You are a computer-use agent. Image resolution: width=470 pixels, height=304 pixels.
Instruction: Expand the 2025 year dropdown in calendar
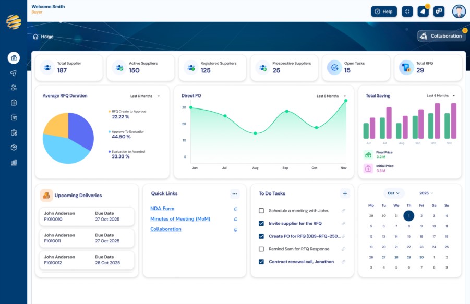coord(426,193)
